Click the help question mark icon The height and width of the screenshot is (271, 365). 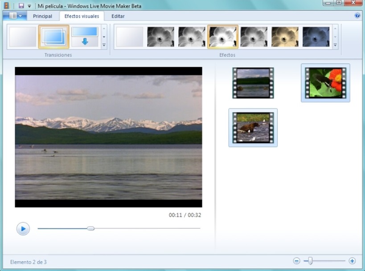[357, 16]
